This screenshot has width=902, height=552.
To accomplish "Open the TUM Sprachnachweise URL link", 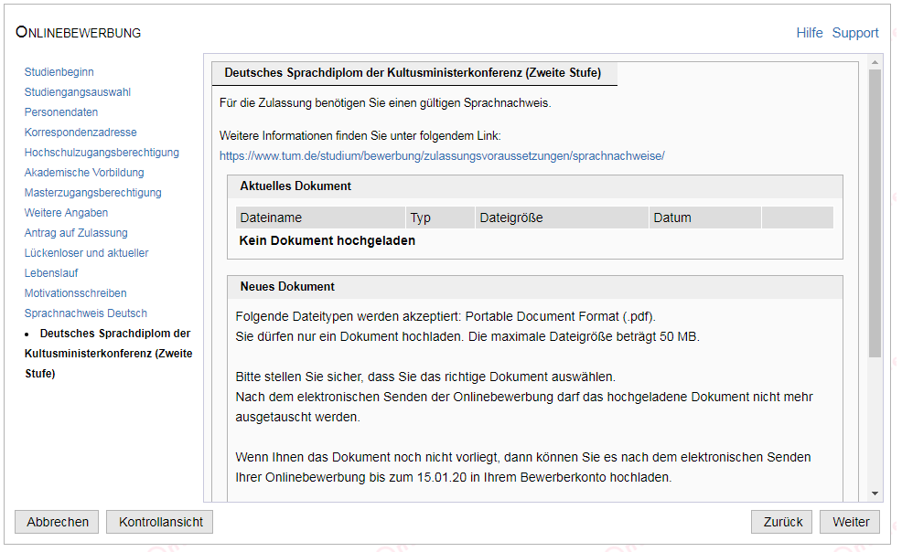I will coord(441,156).
